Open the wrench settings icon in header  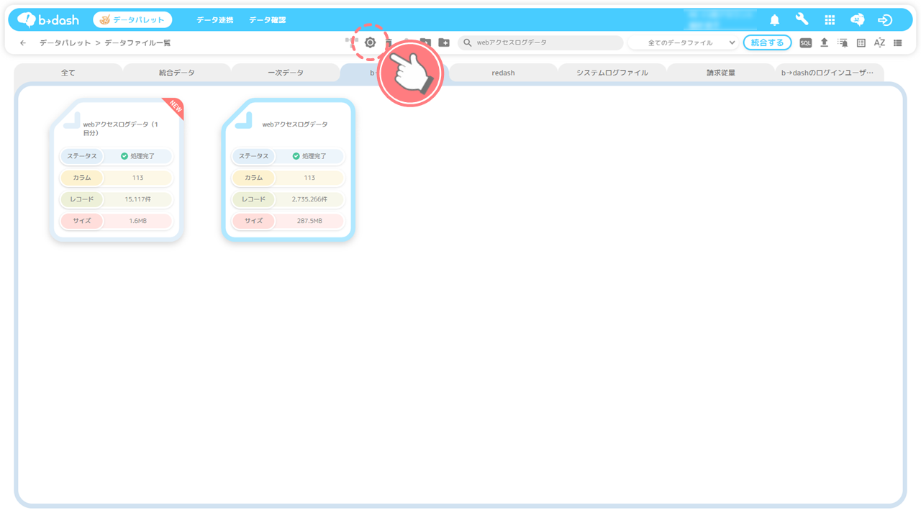(x=802, y=19)
